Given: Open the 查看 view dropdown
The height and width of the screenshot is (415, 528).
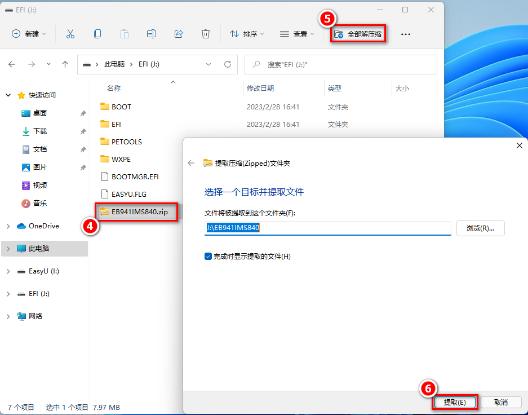Looking at the screenshot, I should (x=298, y=34).
